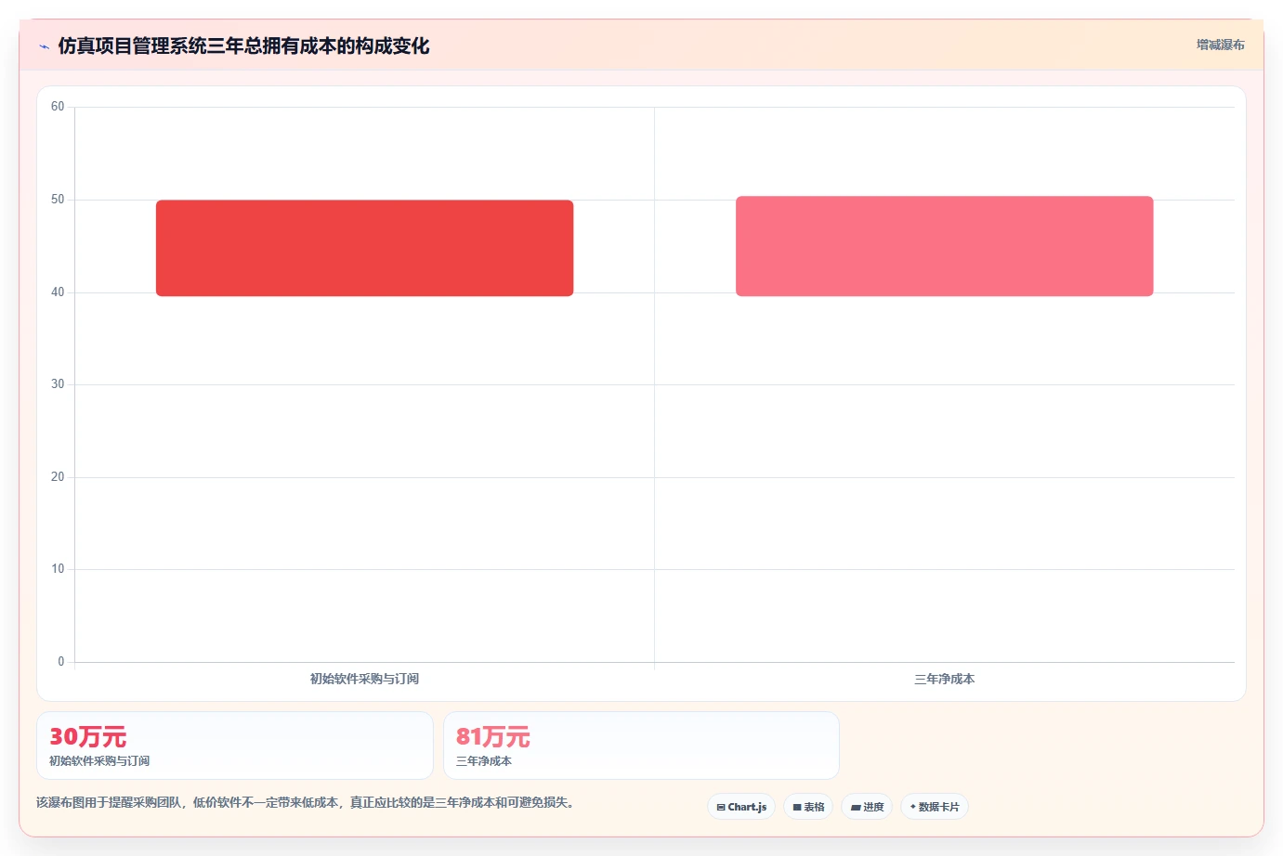Click the y-axis tick label 40
Image resolution: width=1283 pixels, height=856 pixels.
point(58,292)
